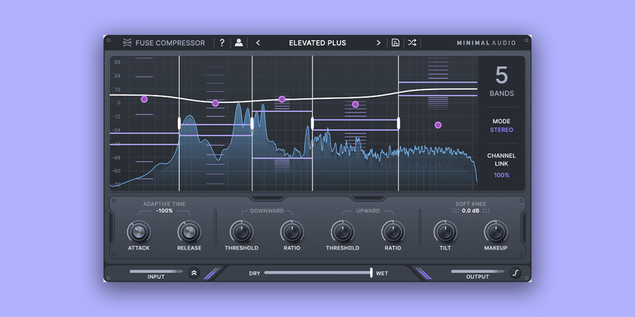The height and width of the screenshot is (317, 635).
Task: Toggle output soft clip curve button
Action: (x=516, y=273)
